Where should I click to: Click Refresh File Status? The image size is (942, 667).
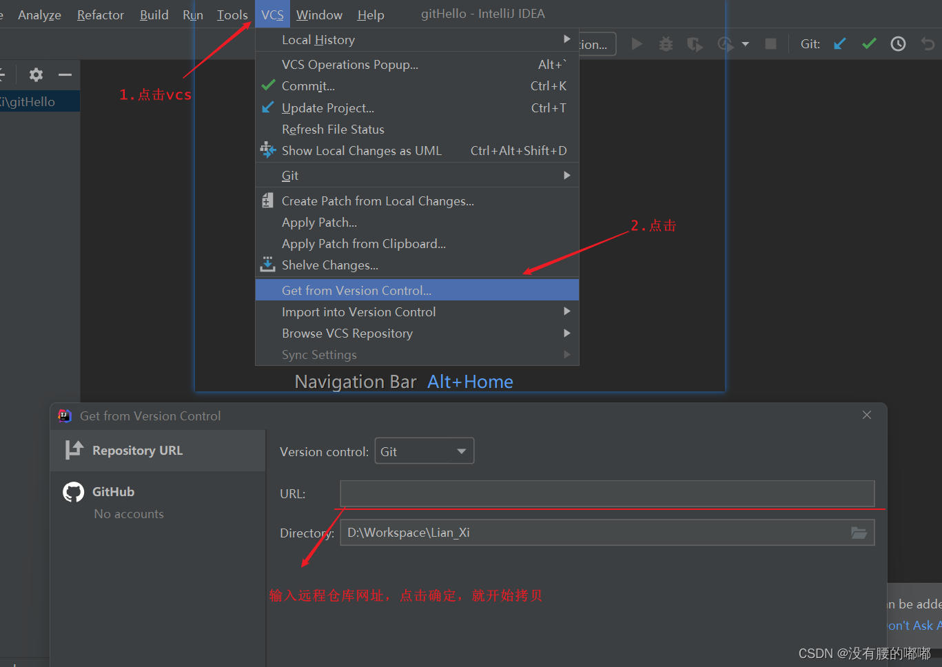[417, 129]
